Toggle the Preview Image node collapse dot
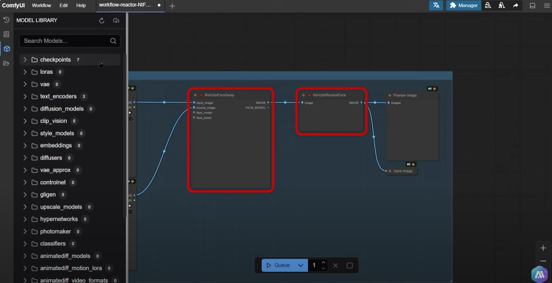Viewport: 552px width, 283px height. (389, 95)
